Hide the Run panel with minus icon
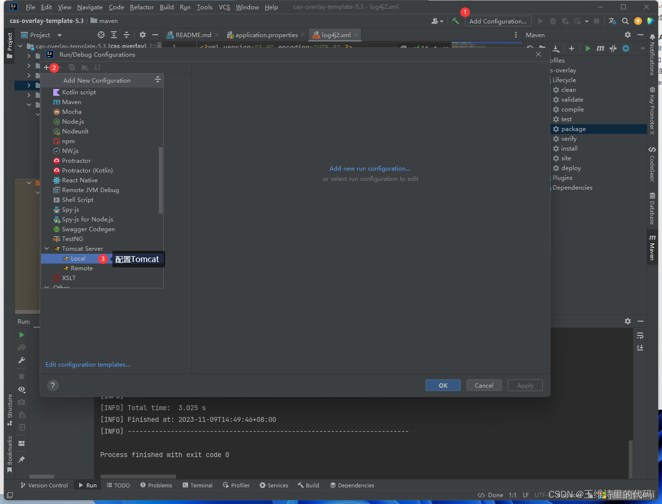 [x=641, y=321]
